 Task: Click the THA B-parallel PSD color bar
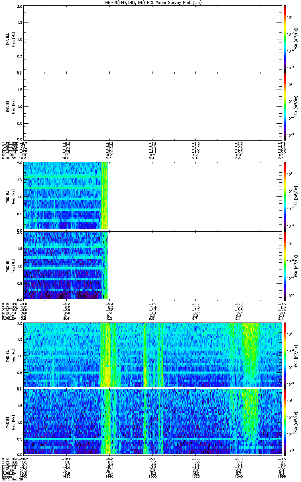click(285, 106)
